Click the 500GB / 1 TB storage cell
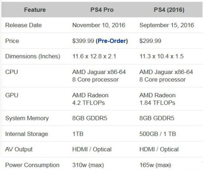 pos(158,134)
